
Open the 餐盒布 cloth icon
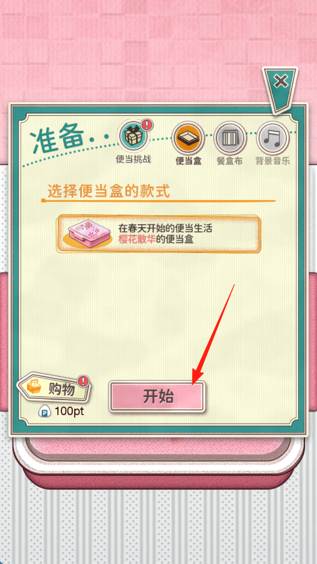click(230, 138)
